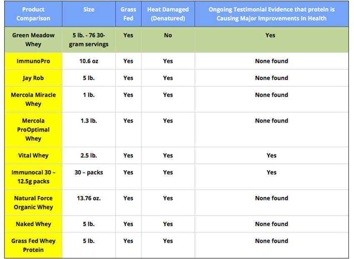Viewport: 354px width, 259px height.
Task: Click the Grass Fed header cell
Action: [128, 14]
